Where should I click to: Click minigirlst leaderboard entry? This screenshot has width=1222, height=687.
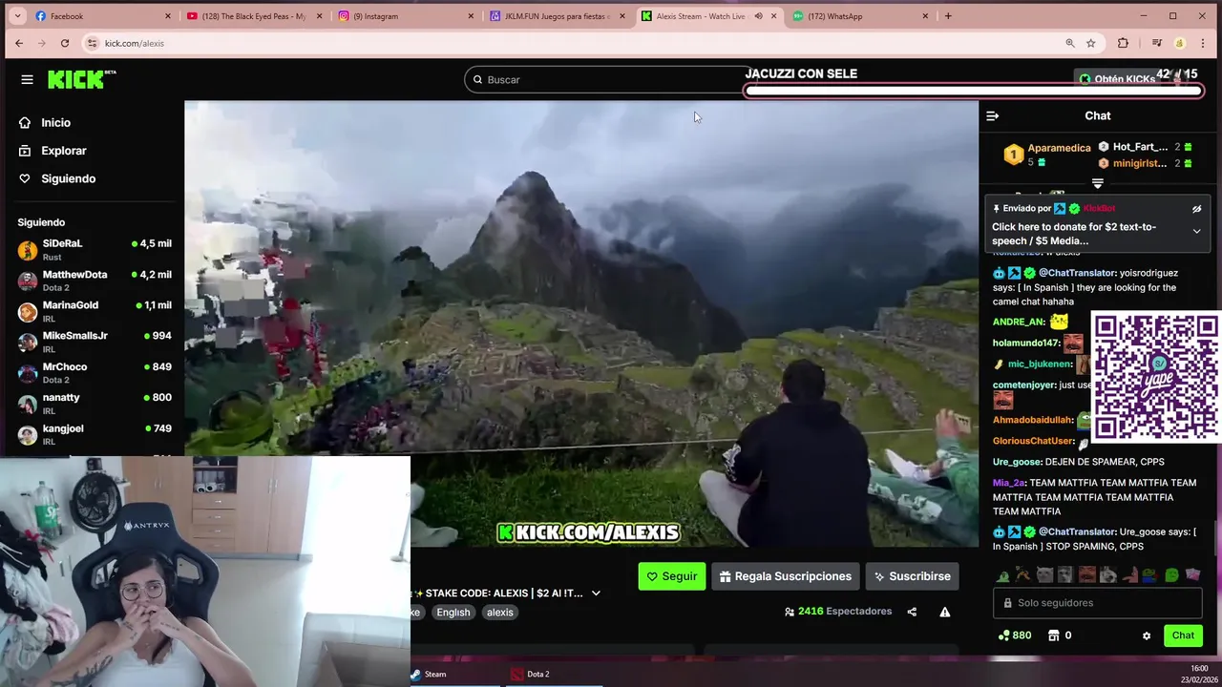tap(1145, 163)
